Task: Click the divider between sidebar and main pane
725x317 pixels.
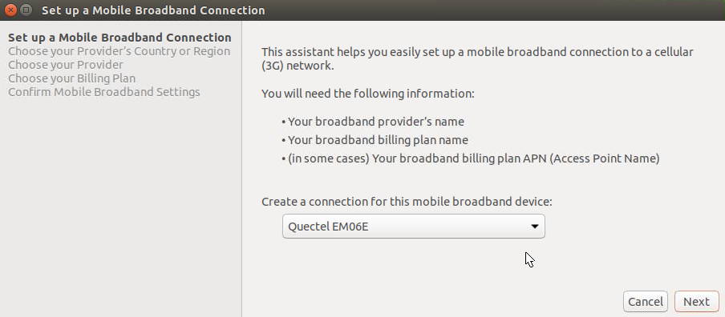Action: [242, 169]
